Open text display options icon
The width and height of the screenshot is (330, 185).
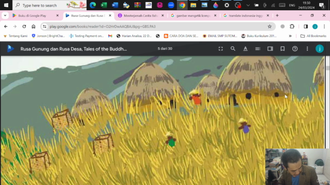click(245, 49)
